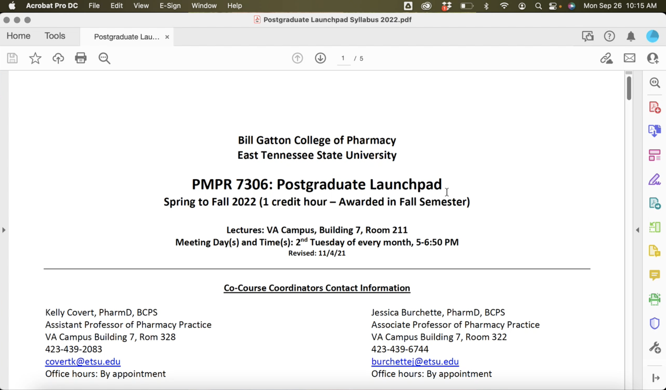
Task: Click the Print file icon
Action: tap(81, 58)
